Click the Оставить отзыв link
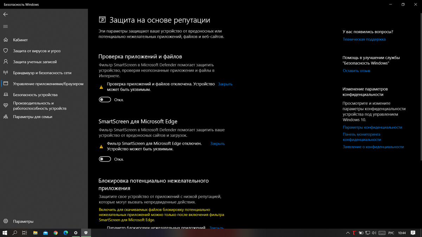The width and height of the screenshot is (422, 237). point(356,71)
